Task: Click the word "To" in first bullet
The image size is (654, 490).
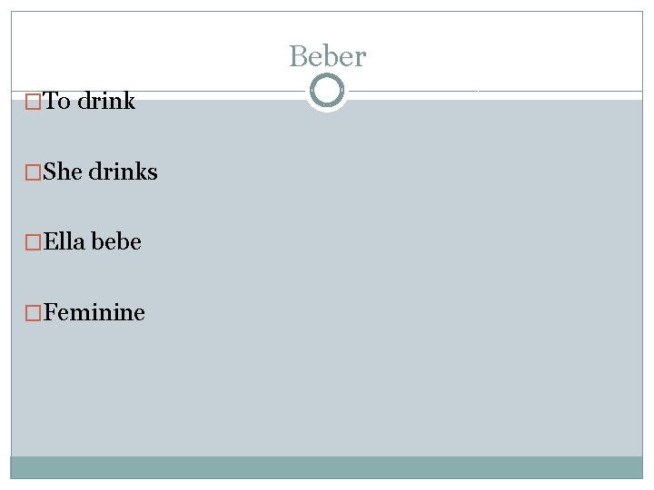Action: 57,101
